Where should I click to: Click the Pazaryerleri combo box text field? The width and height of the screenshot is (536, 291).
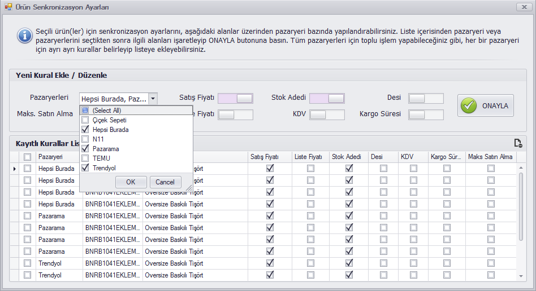114,99
